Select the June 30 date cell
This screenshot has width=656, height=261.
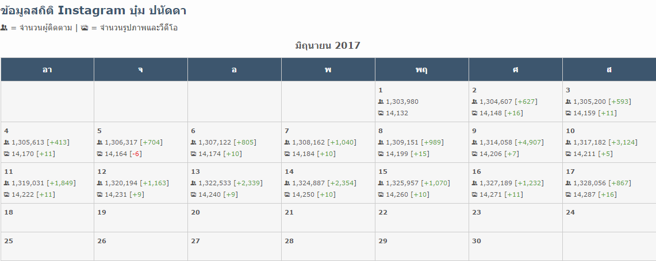(515, 246)
